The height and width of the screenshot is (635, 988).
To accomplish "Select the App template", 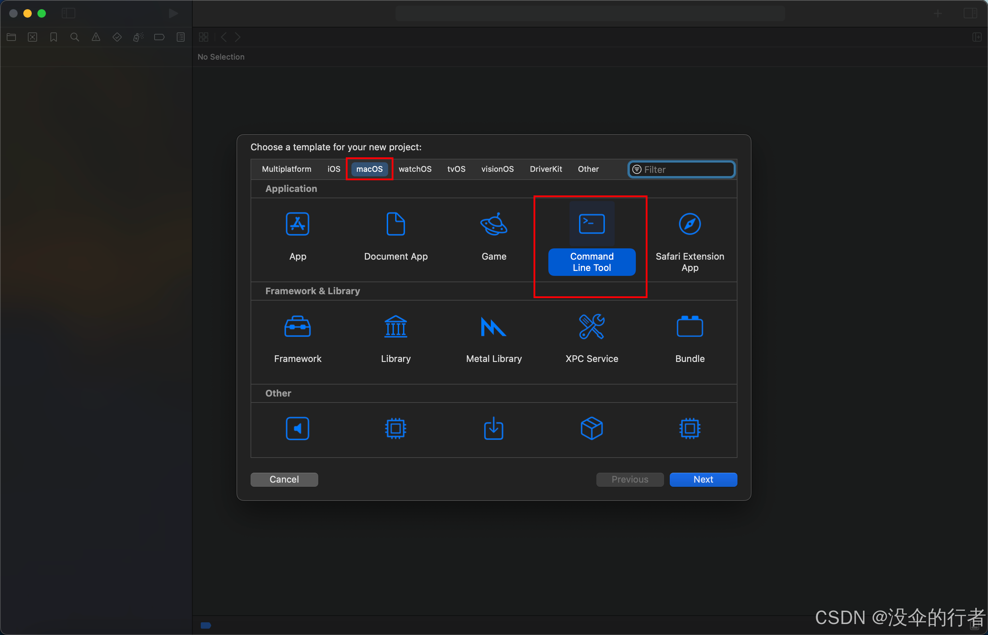I will click(x=297, y=236).
